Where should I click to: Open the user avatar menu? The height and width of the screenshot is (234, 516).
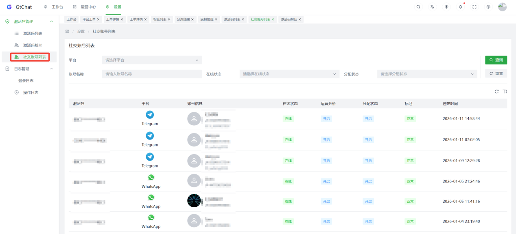502,7
